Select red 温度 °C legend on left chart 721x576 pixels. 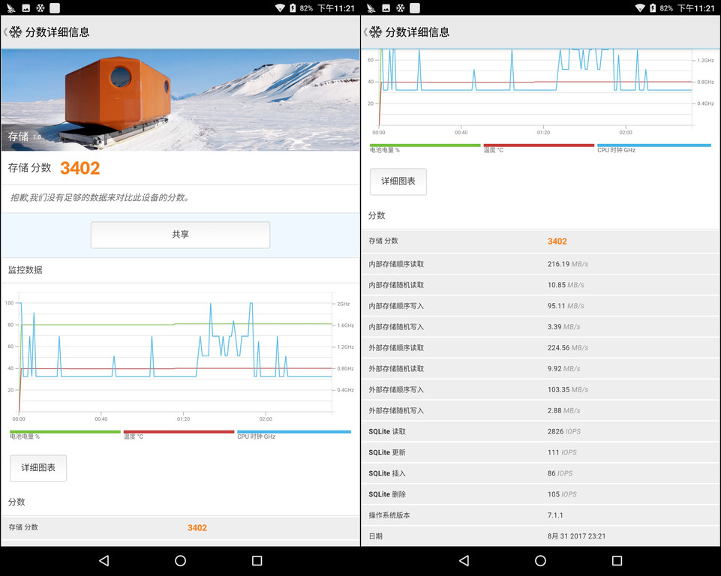tap(179, 434)
